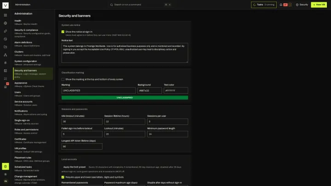The height and width of the screenshot is (186, 331).
Task: Click the Security button in the top bar
Action: point(302,5)
